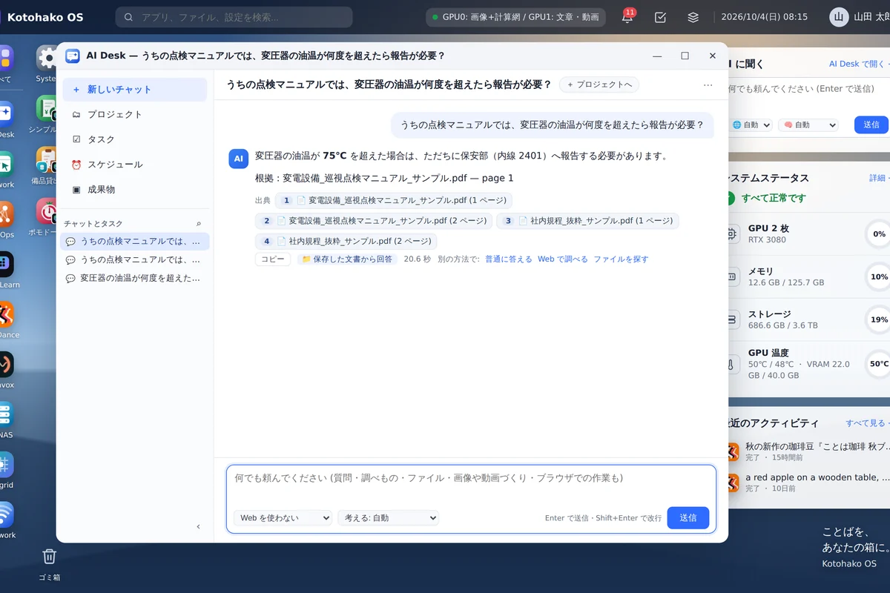This screenshot has height=593, width=890.
Task: Click the storage 19% gauge
Action: 879,320
